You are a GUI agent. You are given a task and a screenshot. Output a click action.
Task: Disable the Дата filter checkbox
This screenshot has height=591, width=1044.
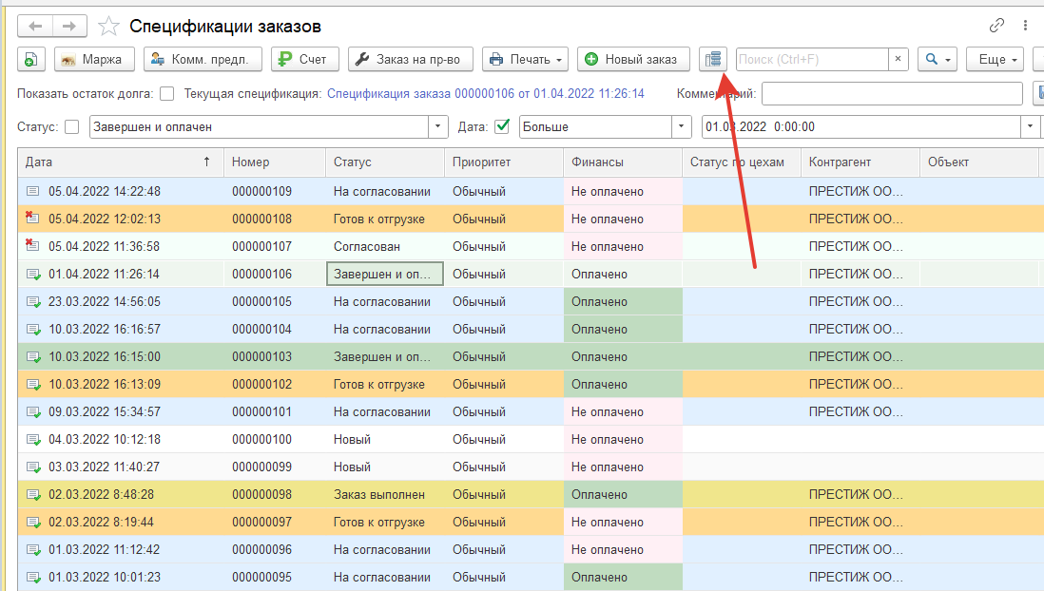(502, 126)
